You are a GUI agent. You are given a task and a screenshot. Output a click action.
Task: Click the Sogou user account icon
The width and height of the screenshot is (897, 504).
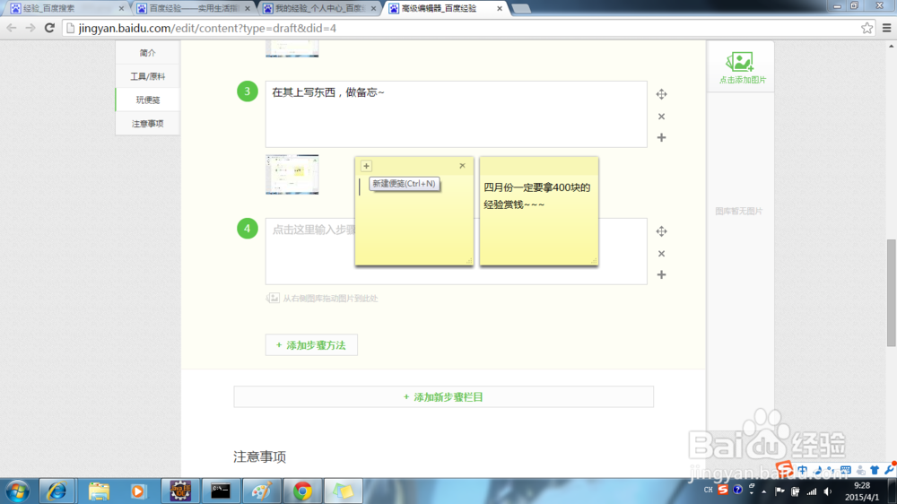860,470
